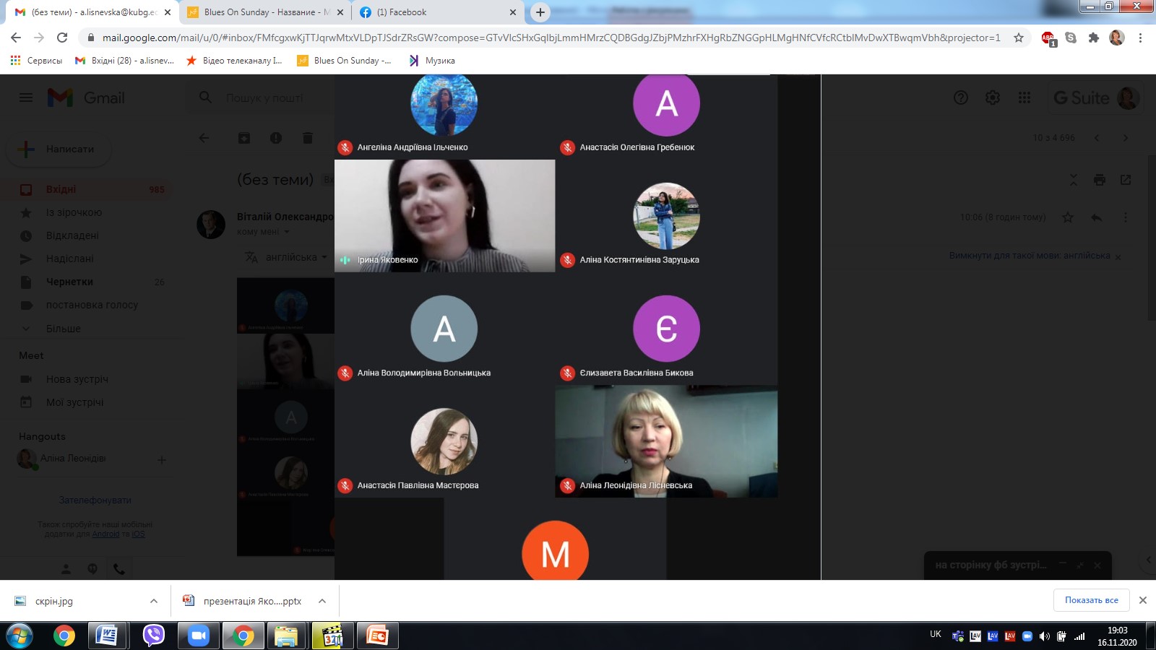Open the Extensions puzzle icon
Viewport: 1156px width, 650px height.
tap(1093, 38)
